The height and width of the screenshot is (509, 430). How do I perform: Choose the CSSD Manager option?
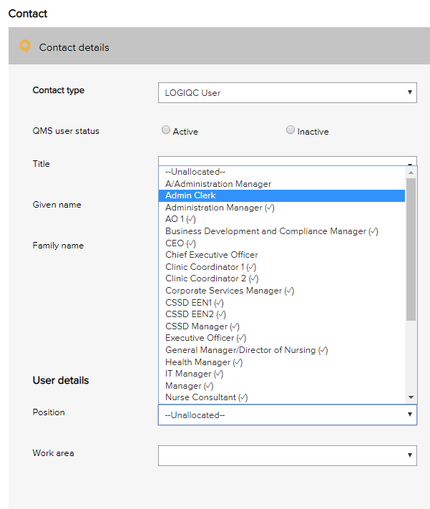202,326
